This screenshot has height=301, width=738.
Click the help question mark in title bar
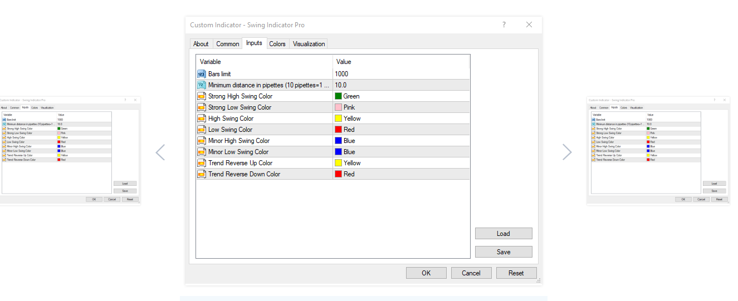[x=504, y=24]
